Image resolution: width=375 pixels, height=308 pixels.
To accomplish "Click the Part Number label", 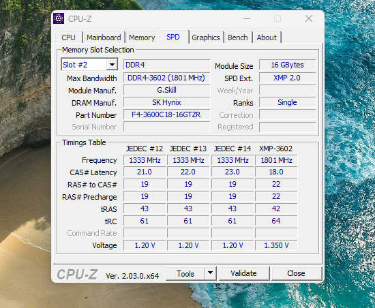I will 96,115.
